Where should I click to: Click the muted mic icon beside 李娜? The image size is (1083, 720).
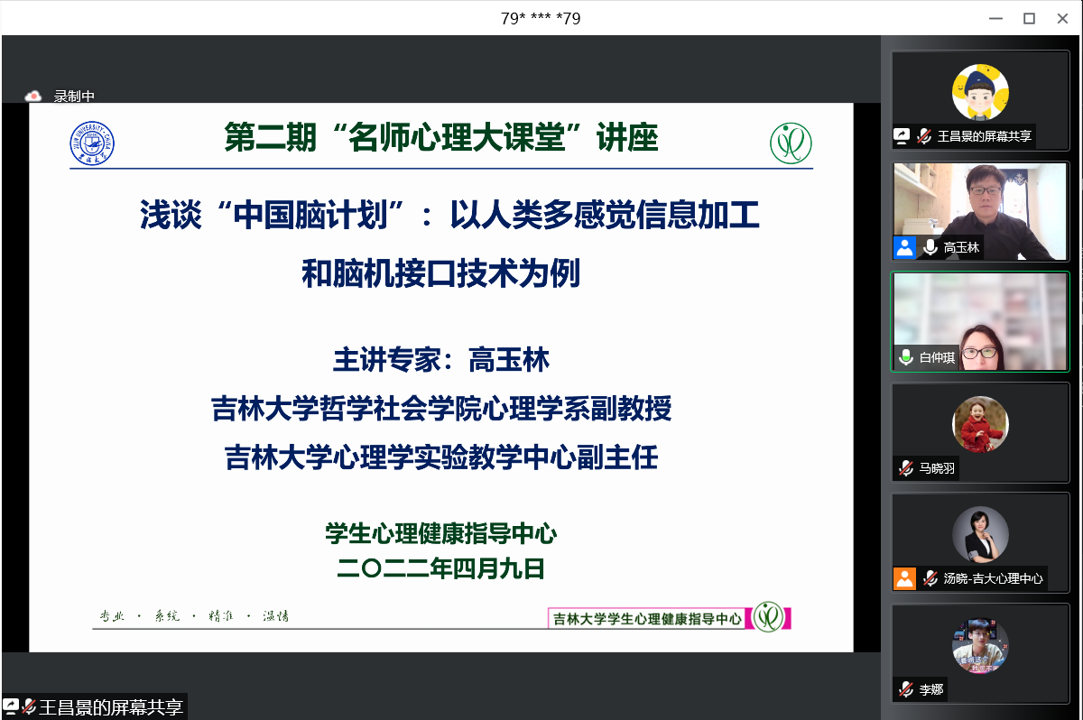tap(905, 689)
